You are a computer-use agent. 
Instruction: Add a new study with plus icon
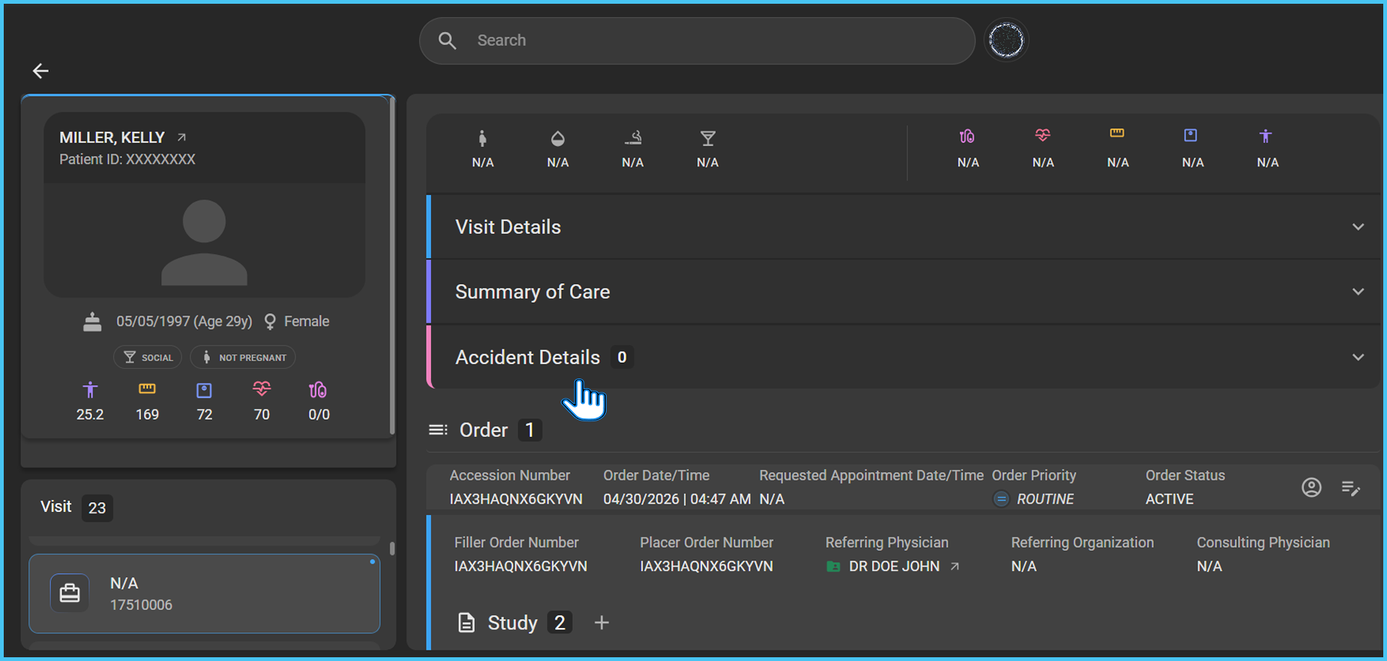click(601, 623)
